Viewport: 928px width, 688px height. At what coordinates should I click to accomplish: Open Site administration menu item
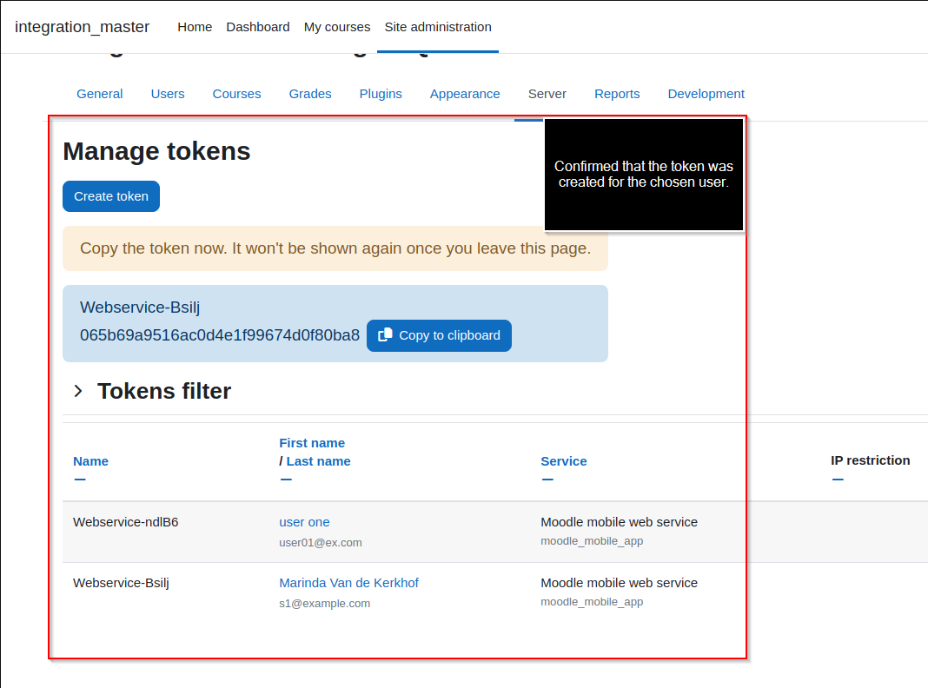click(x=438, y=27)
